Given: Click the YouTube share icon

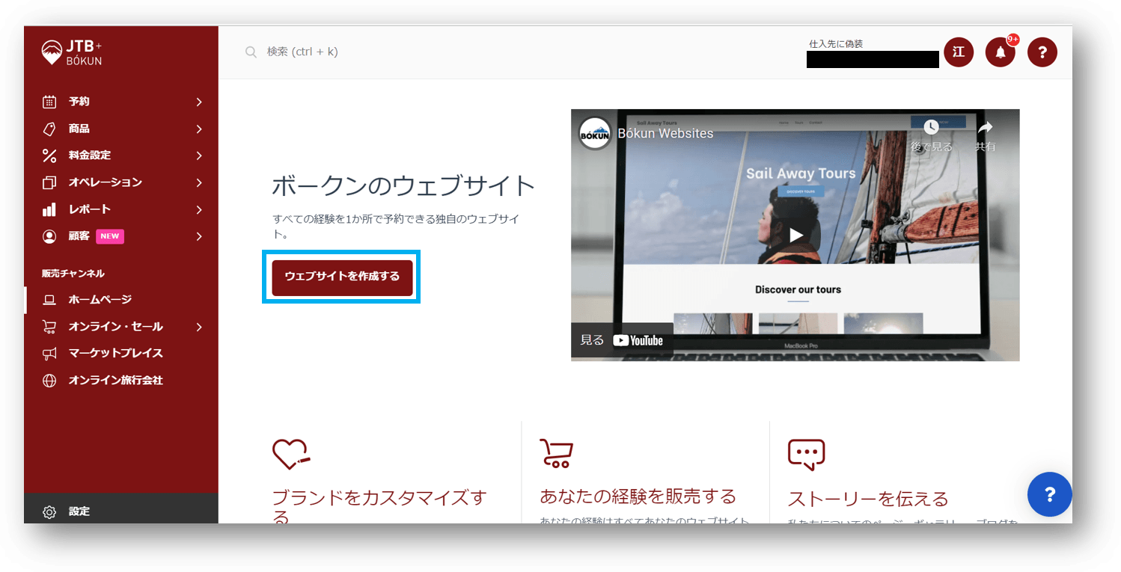Looking at the screenshot, I should 985,133.
